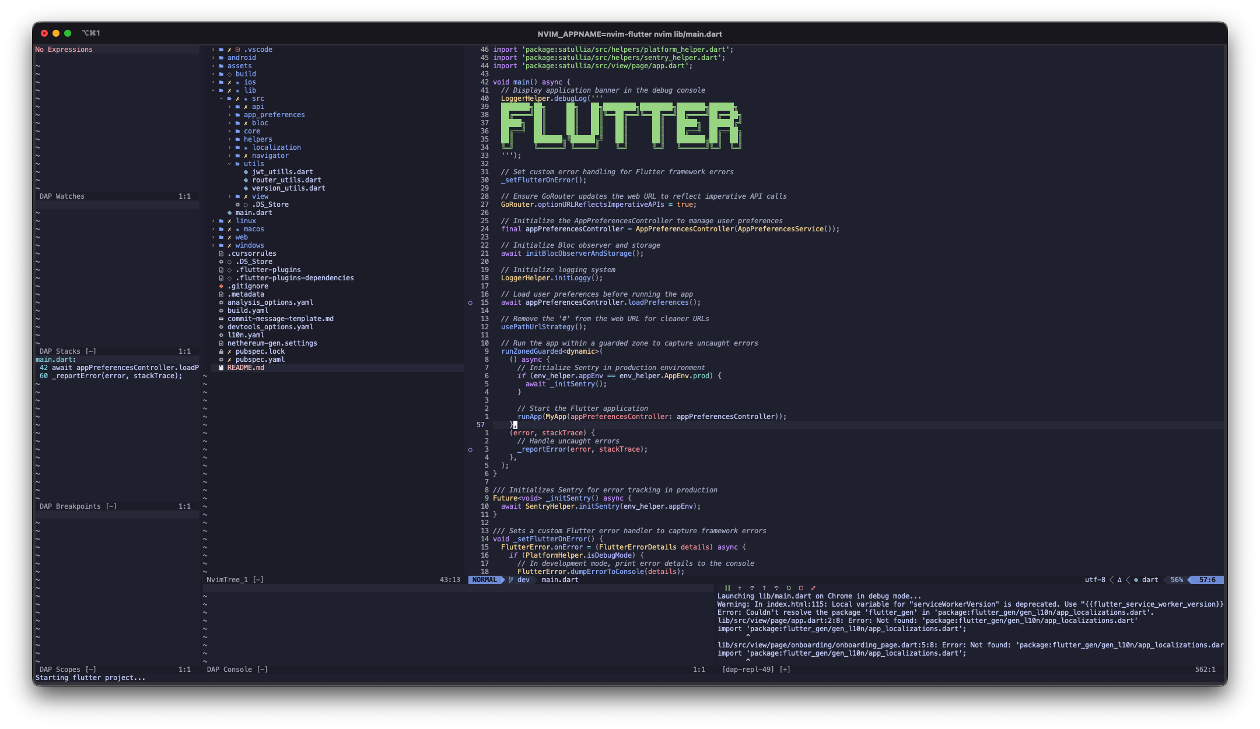Click the dev branch name in statusline
This screenshot has width=1260, height=729.
click(523, 580)
